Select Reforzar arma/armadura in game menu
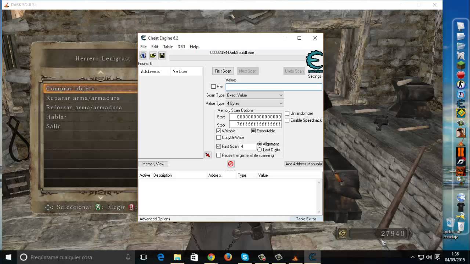 (84, 107)
